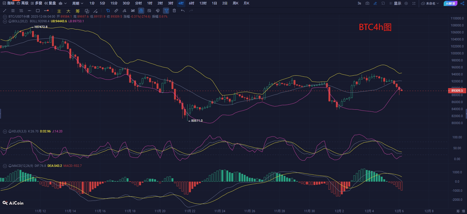Viewport: 467px width, 214px height.
Task: Click the undo arrow in drawing toolbar
Action: [x=183, y=11]
